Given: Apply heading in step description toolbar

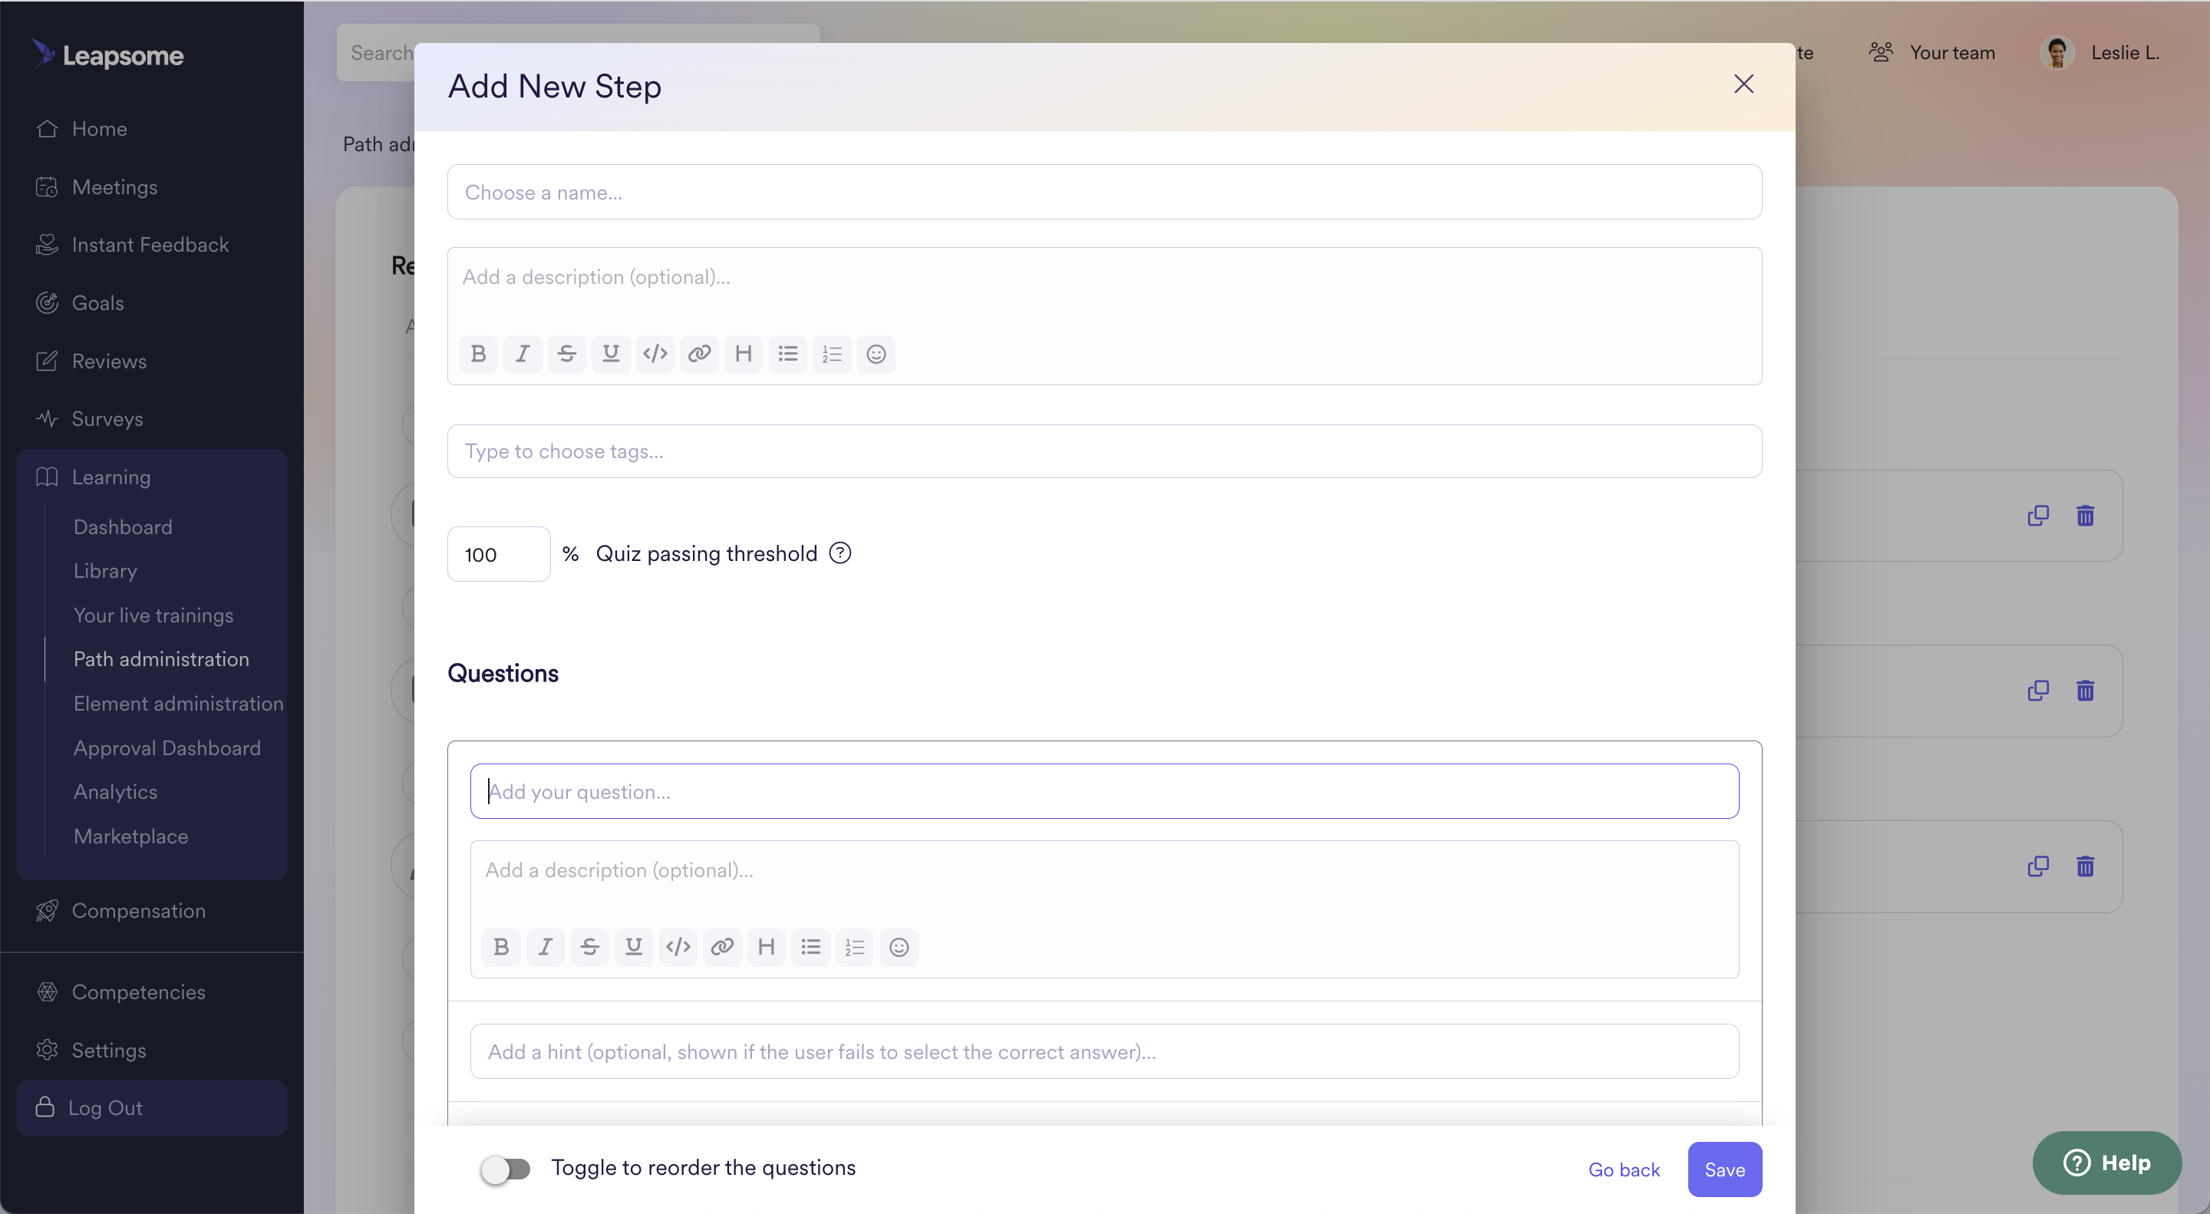Looking at the screenshot, I should (743, 354).
